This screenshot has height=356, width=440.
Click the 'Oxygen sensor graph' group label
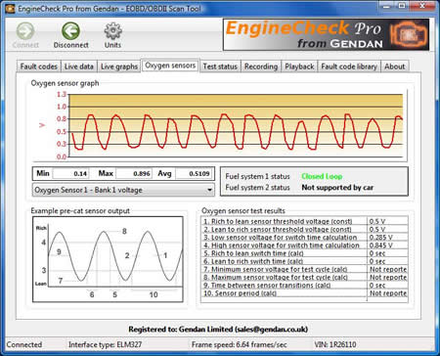pos(65,83)
